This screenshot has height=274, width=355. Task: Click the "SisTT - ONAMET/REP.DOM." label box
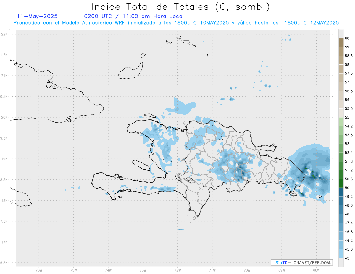pos(301,262)
